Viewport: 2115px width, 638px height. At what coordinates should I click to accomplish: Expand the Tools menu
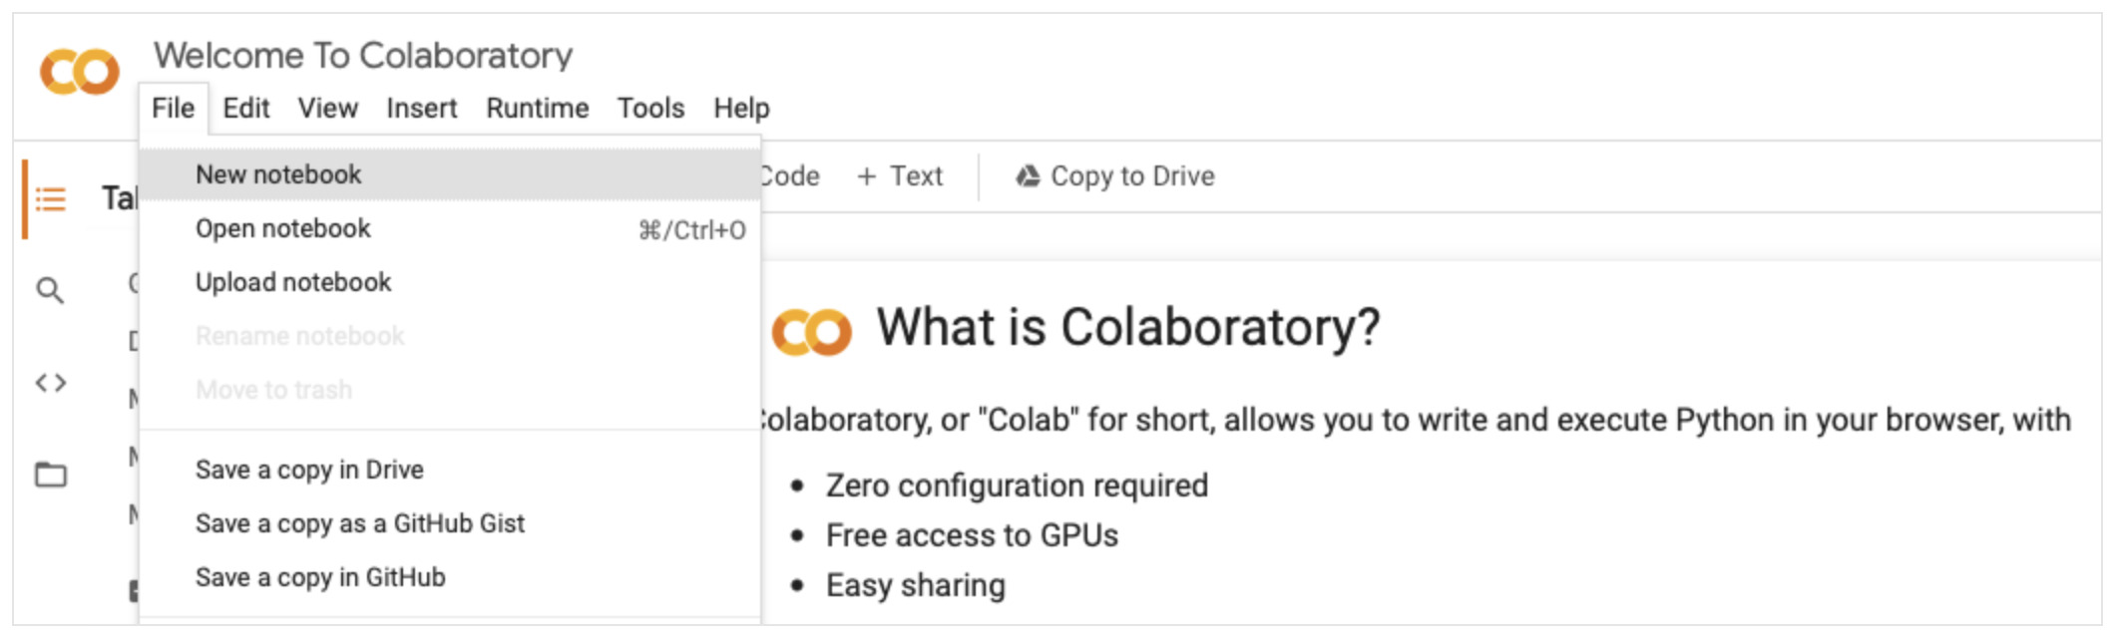tap(650, 108)
